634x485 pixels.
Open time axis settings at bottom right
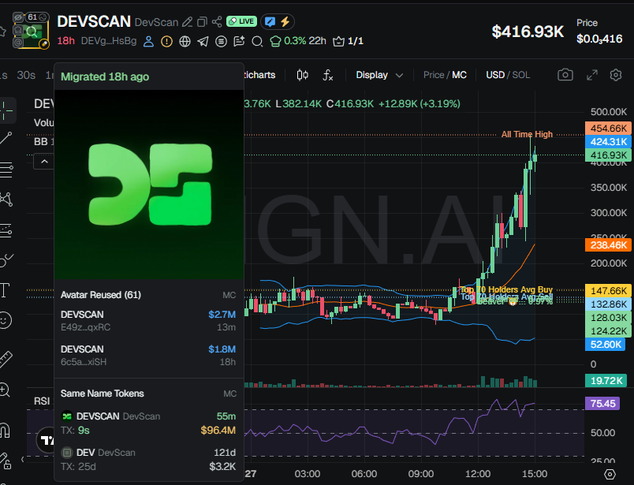(x=610, y=474)
